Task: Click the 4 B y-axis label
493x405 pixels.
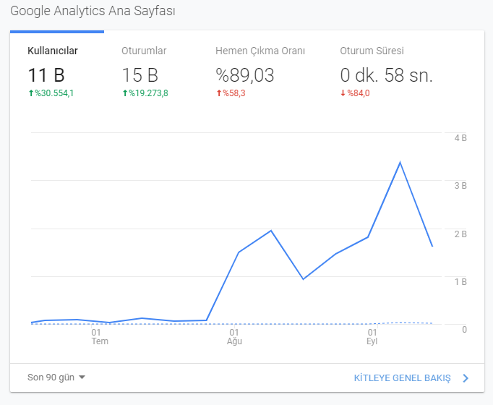Action: [460, 138]
